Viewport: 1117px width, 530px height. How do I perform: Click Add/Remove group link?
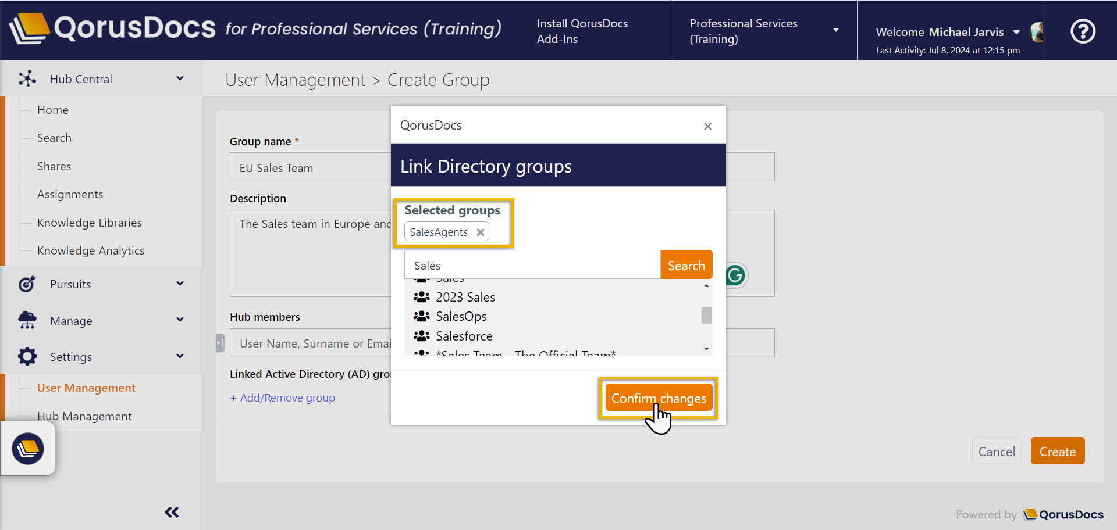click(283, 397)
